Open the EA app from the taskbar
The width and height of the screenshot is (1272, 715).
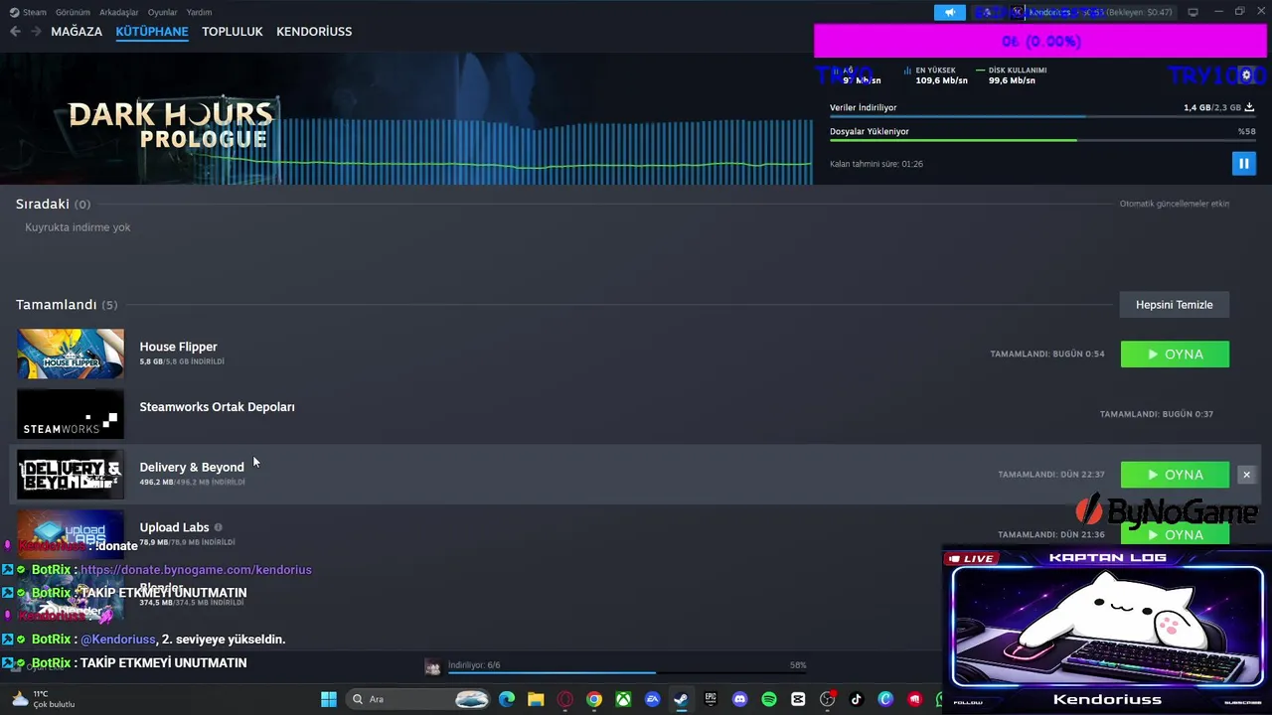pyautogui.click(x=652, y=699)
